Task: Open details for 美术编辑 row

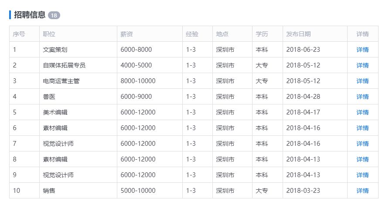Action: 362,112
